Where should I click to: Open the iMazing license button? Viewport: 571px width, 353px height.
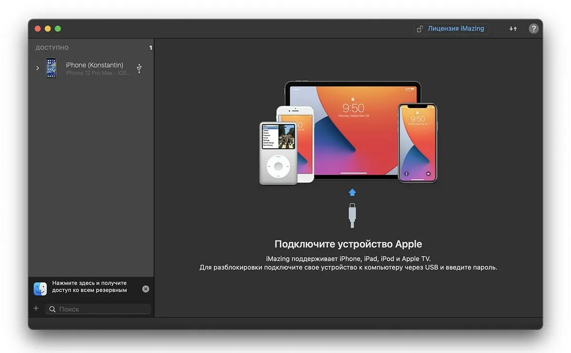tap(451, 29)
